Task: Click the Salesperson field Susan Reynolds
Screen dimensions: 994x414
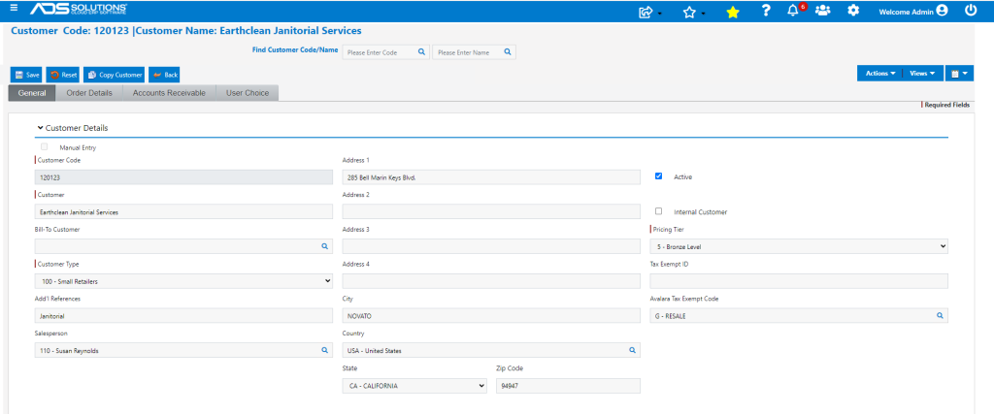Action: [183, 349]
